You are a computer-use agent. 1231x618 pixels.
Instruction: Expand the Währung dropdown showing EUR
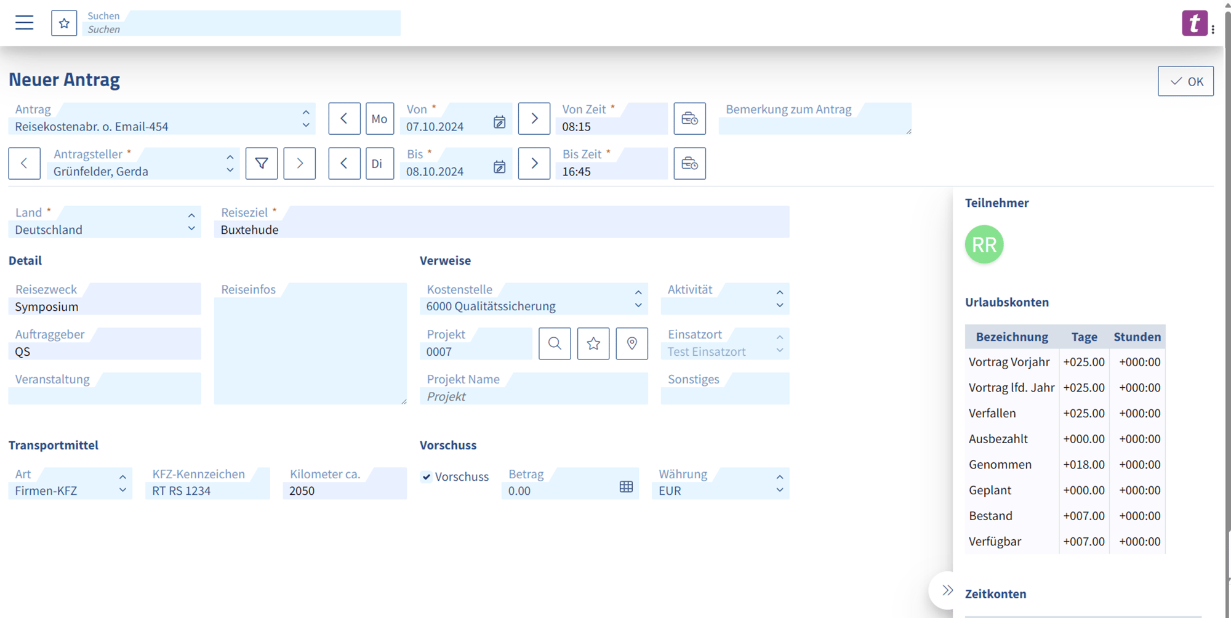(x=779, y=491)
